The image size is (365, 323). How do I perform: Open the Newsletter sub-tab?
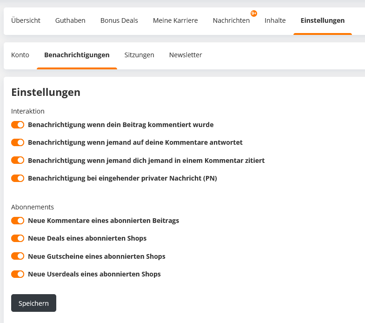click(186, 55)
